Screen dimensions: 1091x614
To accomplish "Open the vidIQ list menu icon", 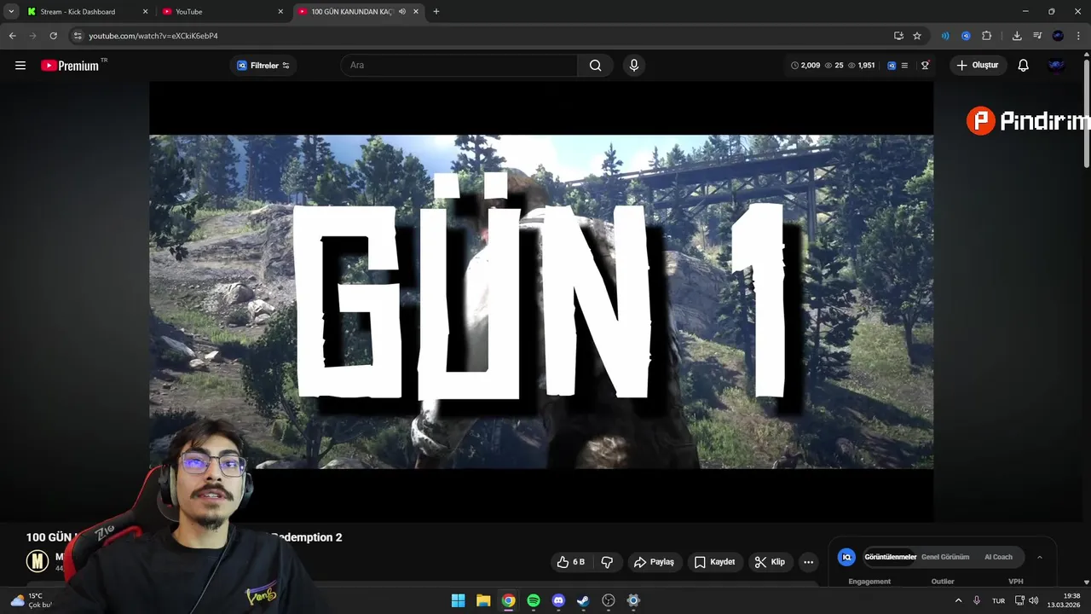I will (x=904, y=66).
